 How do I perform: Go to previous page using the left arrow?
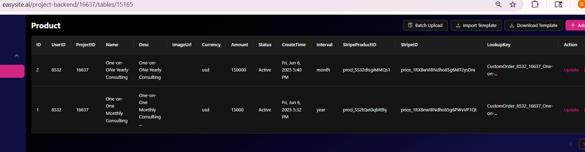[x=570, y=144]
